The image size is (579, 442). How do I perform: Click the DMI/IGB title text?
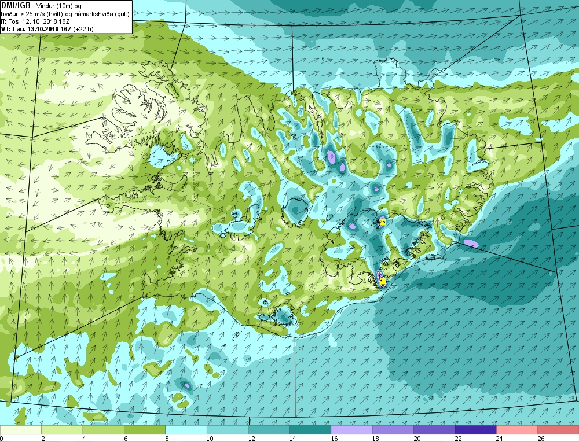point(16,6)
